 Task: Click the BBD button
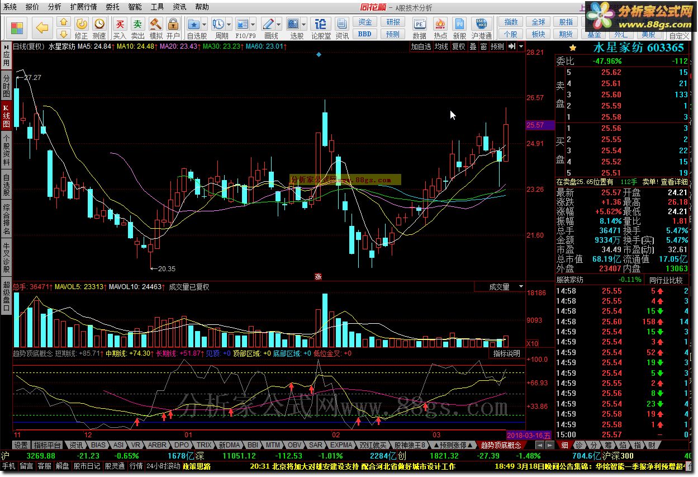[x=365, y=34]
